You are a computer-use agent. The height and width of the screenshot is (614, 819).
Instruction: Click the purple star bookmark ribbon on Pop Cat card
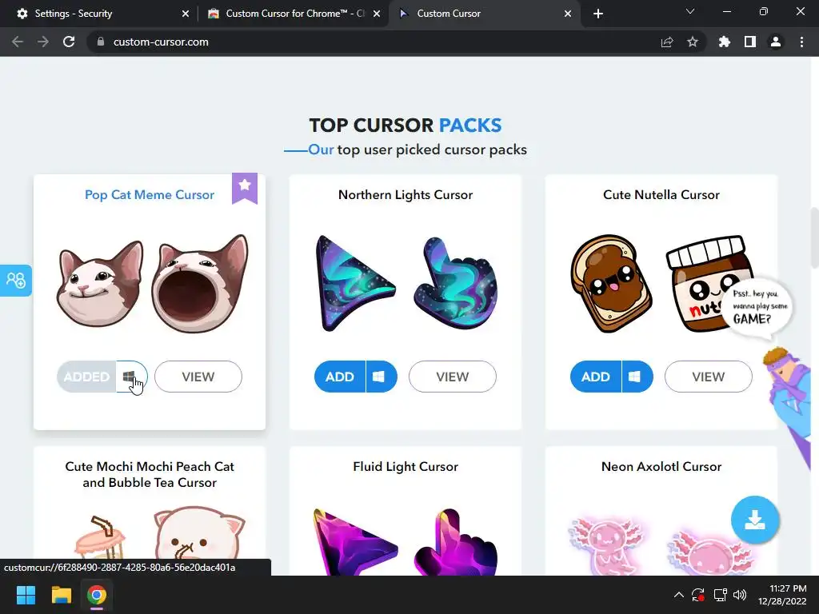tap(245, 188)
